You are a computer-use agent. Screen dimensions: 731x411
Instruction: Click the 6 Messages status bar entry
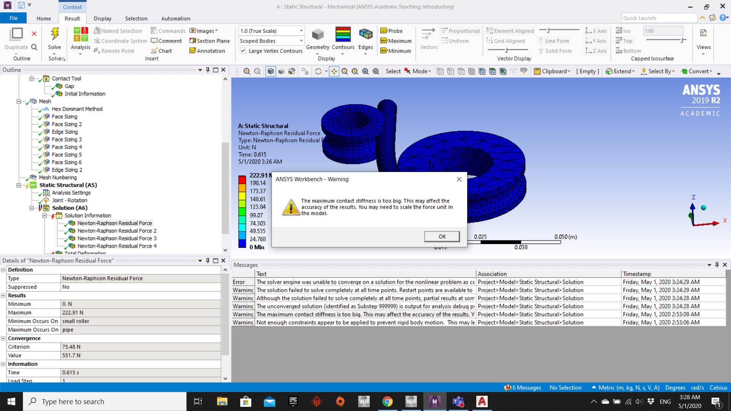[x=522, y=387]
